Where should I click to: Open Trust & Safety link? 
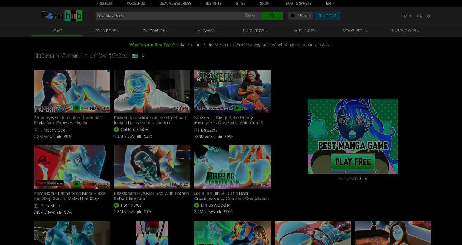pyautogui.click(x=297, y=3)
